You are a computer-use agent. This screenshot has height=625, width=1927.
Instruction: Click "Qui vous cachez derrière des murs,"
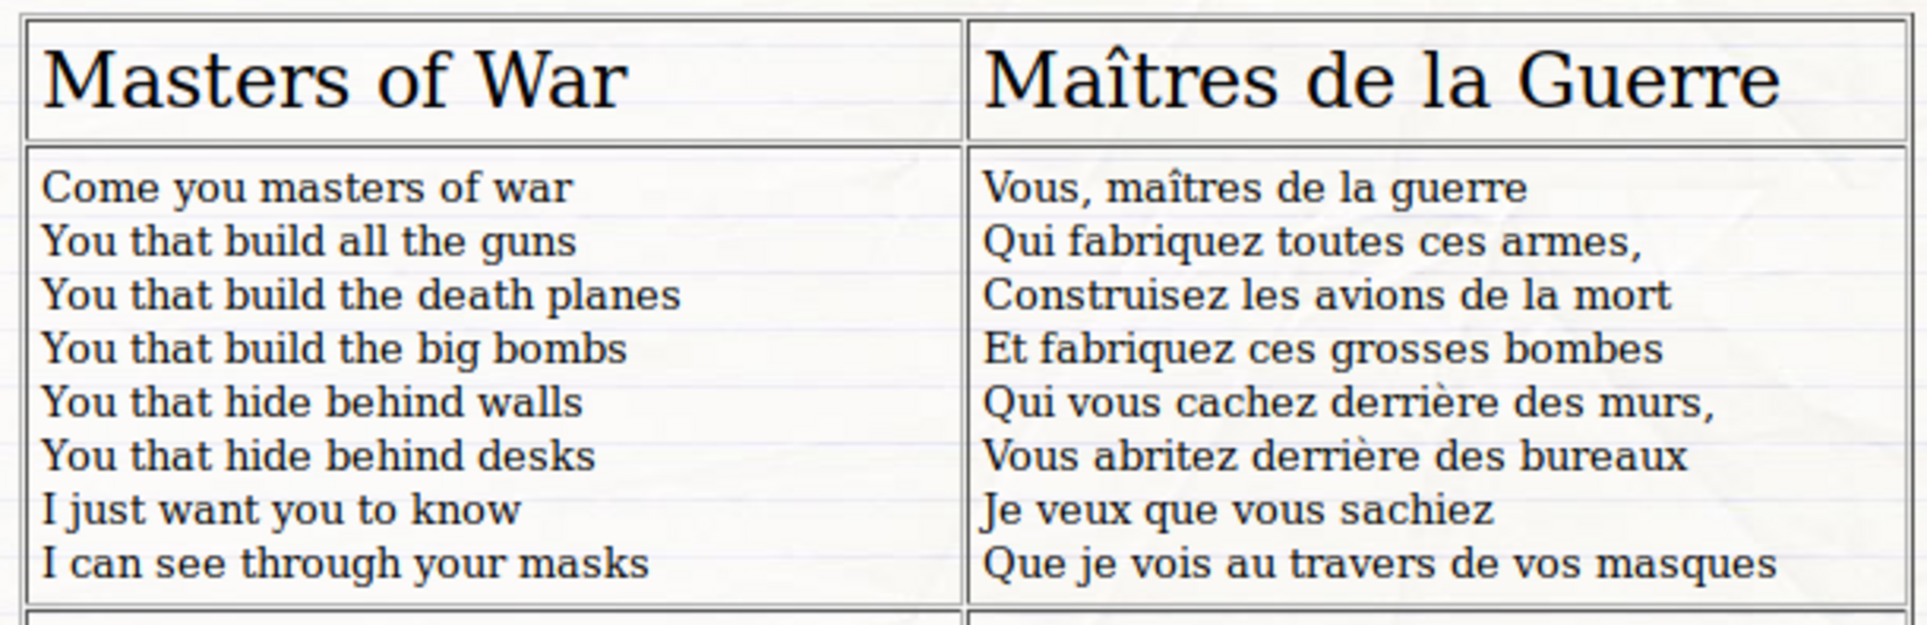(1347, 403)
